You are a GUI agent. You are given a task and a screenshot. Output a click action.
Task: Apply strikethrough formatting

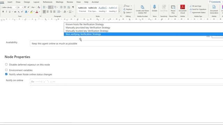click(15, 11)
